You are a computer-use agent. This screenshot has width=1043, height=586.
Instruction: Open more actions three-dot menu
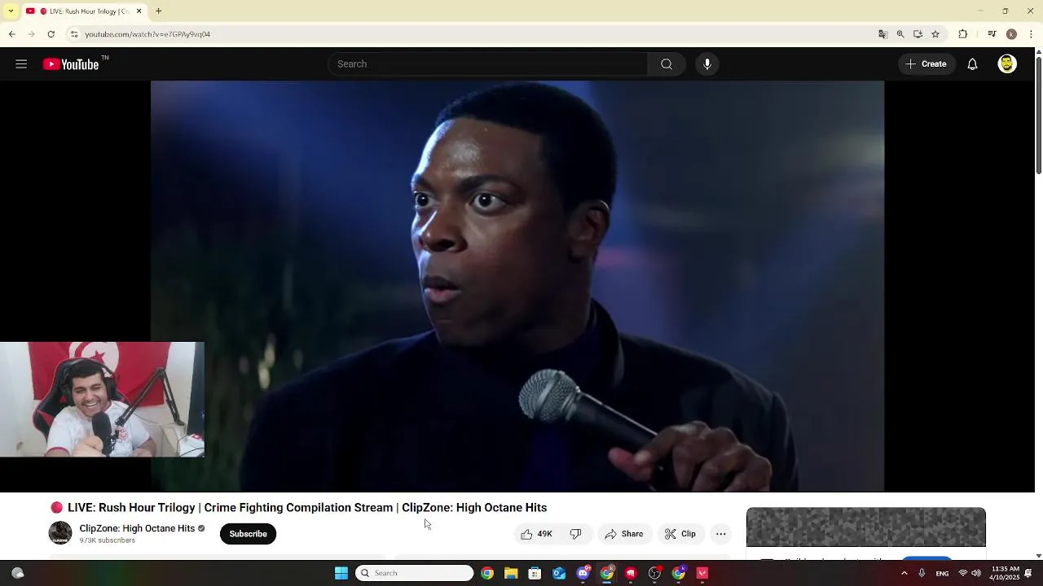point(721,534)
